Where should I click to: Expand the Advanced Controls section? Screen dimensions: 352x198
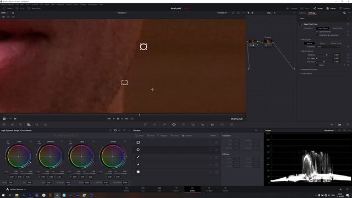coord(300,69)
